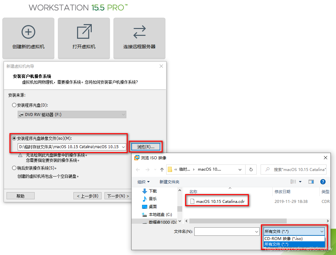This screenshot has height=255, width=336.
Task: Sort by 修改日期 date modified column
Action: point(282,192)
